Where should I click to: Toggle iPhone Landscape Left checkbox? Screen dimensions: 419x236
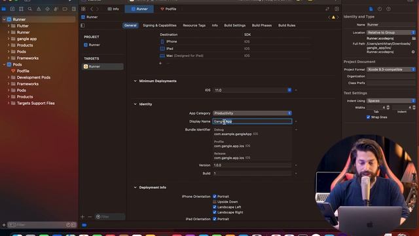(215, 207)
